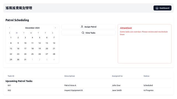Choose December 31 on the calendar

click(25, 59)
